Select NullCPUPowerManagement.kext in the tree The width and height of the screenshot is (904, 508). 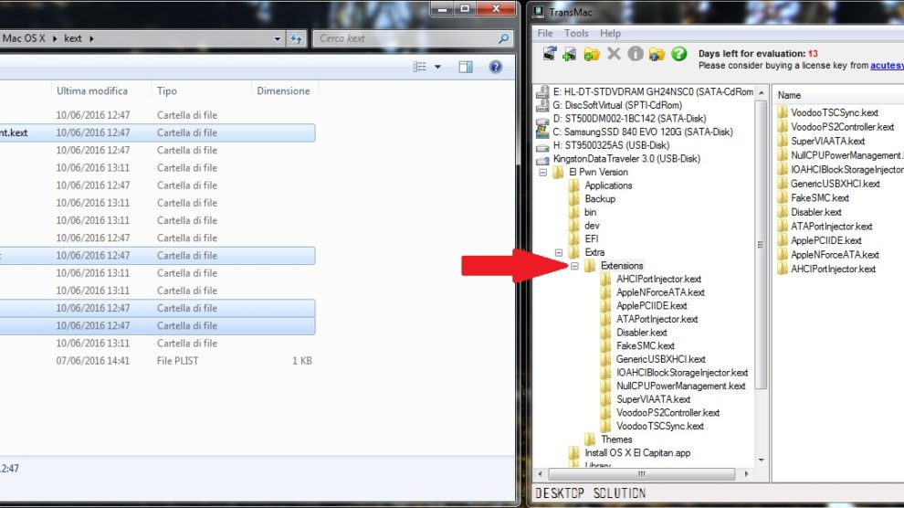pos(681,386)
